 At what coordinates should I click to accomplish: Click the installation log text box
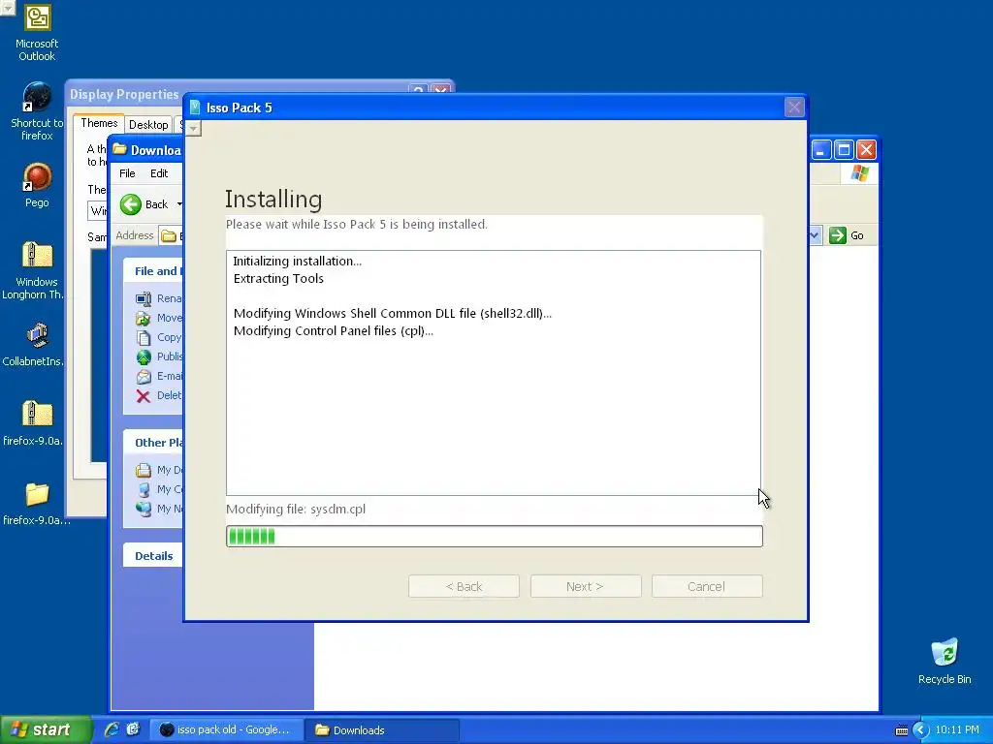point(494,373)
